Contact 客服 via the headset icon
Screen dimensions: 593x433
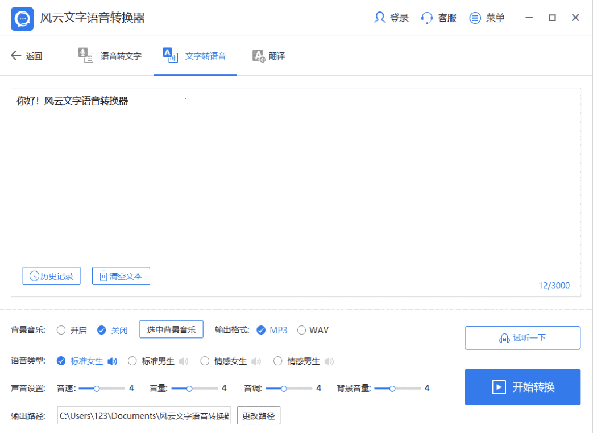pos(427,18)
